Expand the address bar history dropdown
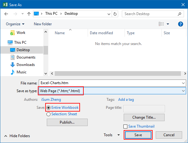 coord(109,14)
